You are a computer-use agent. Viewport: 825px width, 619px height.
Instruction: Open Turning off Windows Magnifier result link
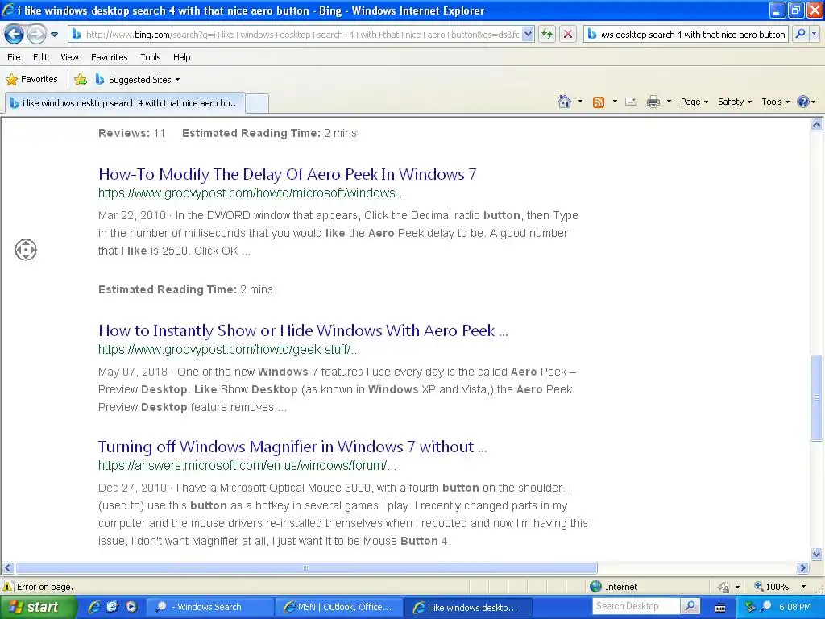point(292,447)
